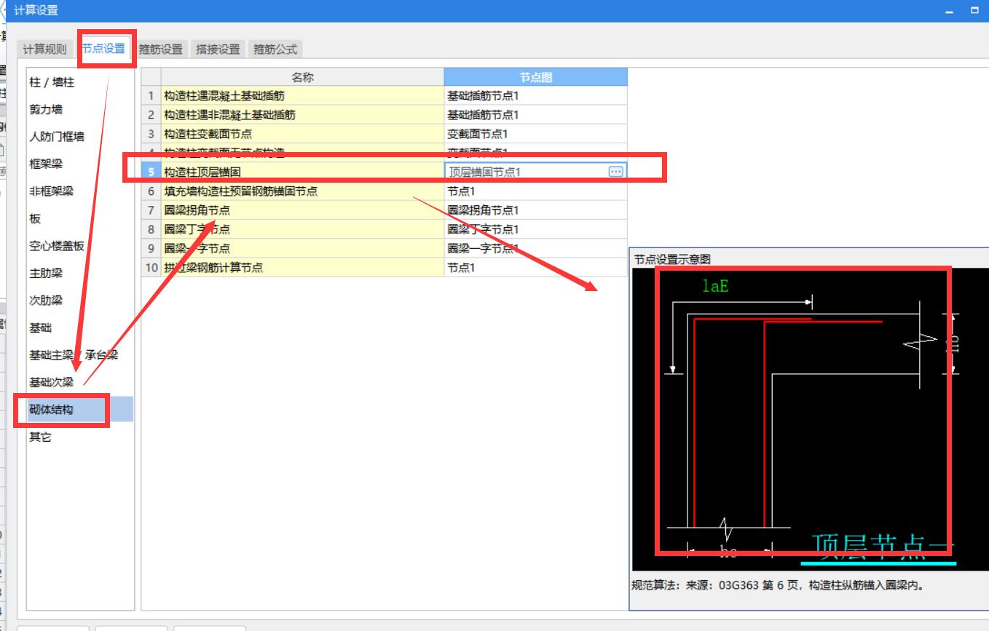Screen dimensions: 989x631
Task: Click row number 5 header
Action: pos(151,172)
